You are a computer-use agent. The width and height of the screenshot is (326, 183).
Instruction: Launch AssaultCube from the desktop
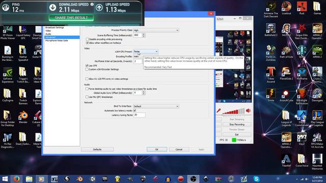[x=286, y=96]
